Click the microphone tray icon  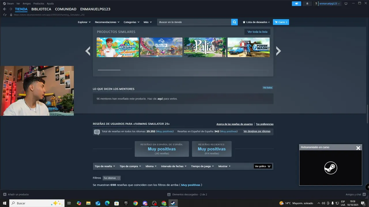(333, 203)
